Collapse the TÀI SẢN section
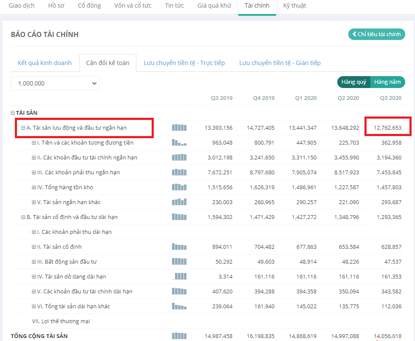The width and height of the screenshot is (415, 341). click(13, 113)
